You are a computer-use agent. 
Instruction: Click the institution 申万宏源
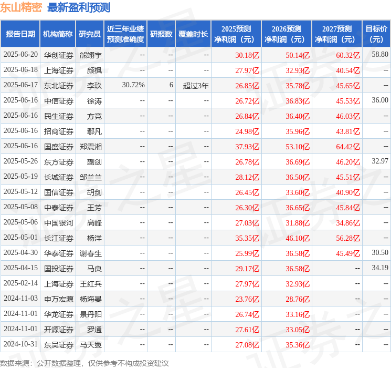[59, 299]
